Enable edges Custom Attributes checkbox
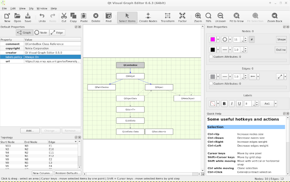This screenshot has height=182, width=290. click(x=211, y=84)
